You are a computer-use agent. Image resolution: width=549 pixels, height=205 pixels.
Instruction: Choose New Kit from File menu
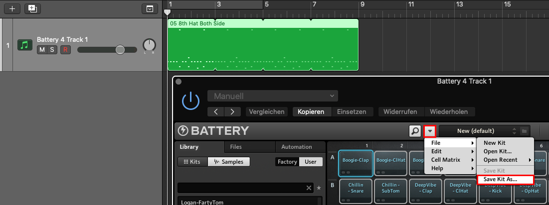pyautogui.click(x=505, y=143)
